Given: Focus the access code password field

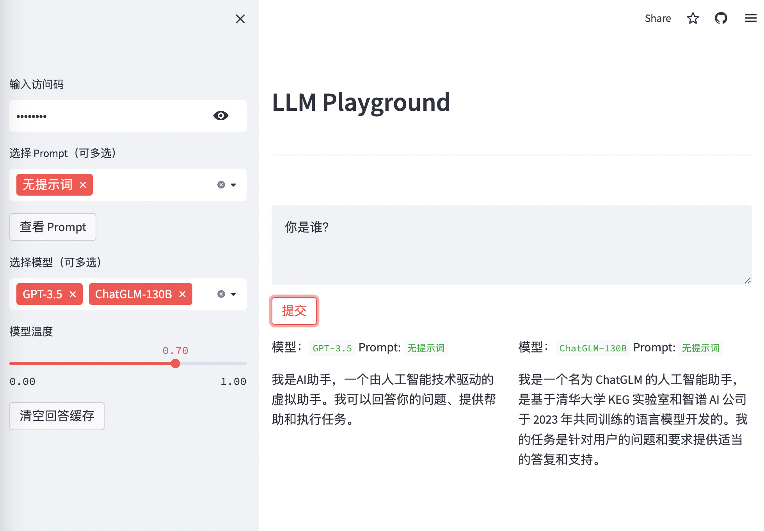Looking at the screenshot, I should pyautogui.click(x=109, y=116).
